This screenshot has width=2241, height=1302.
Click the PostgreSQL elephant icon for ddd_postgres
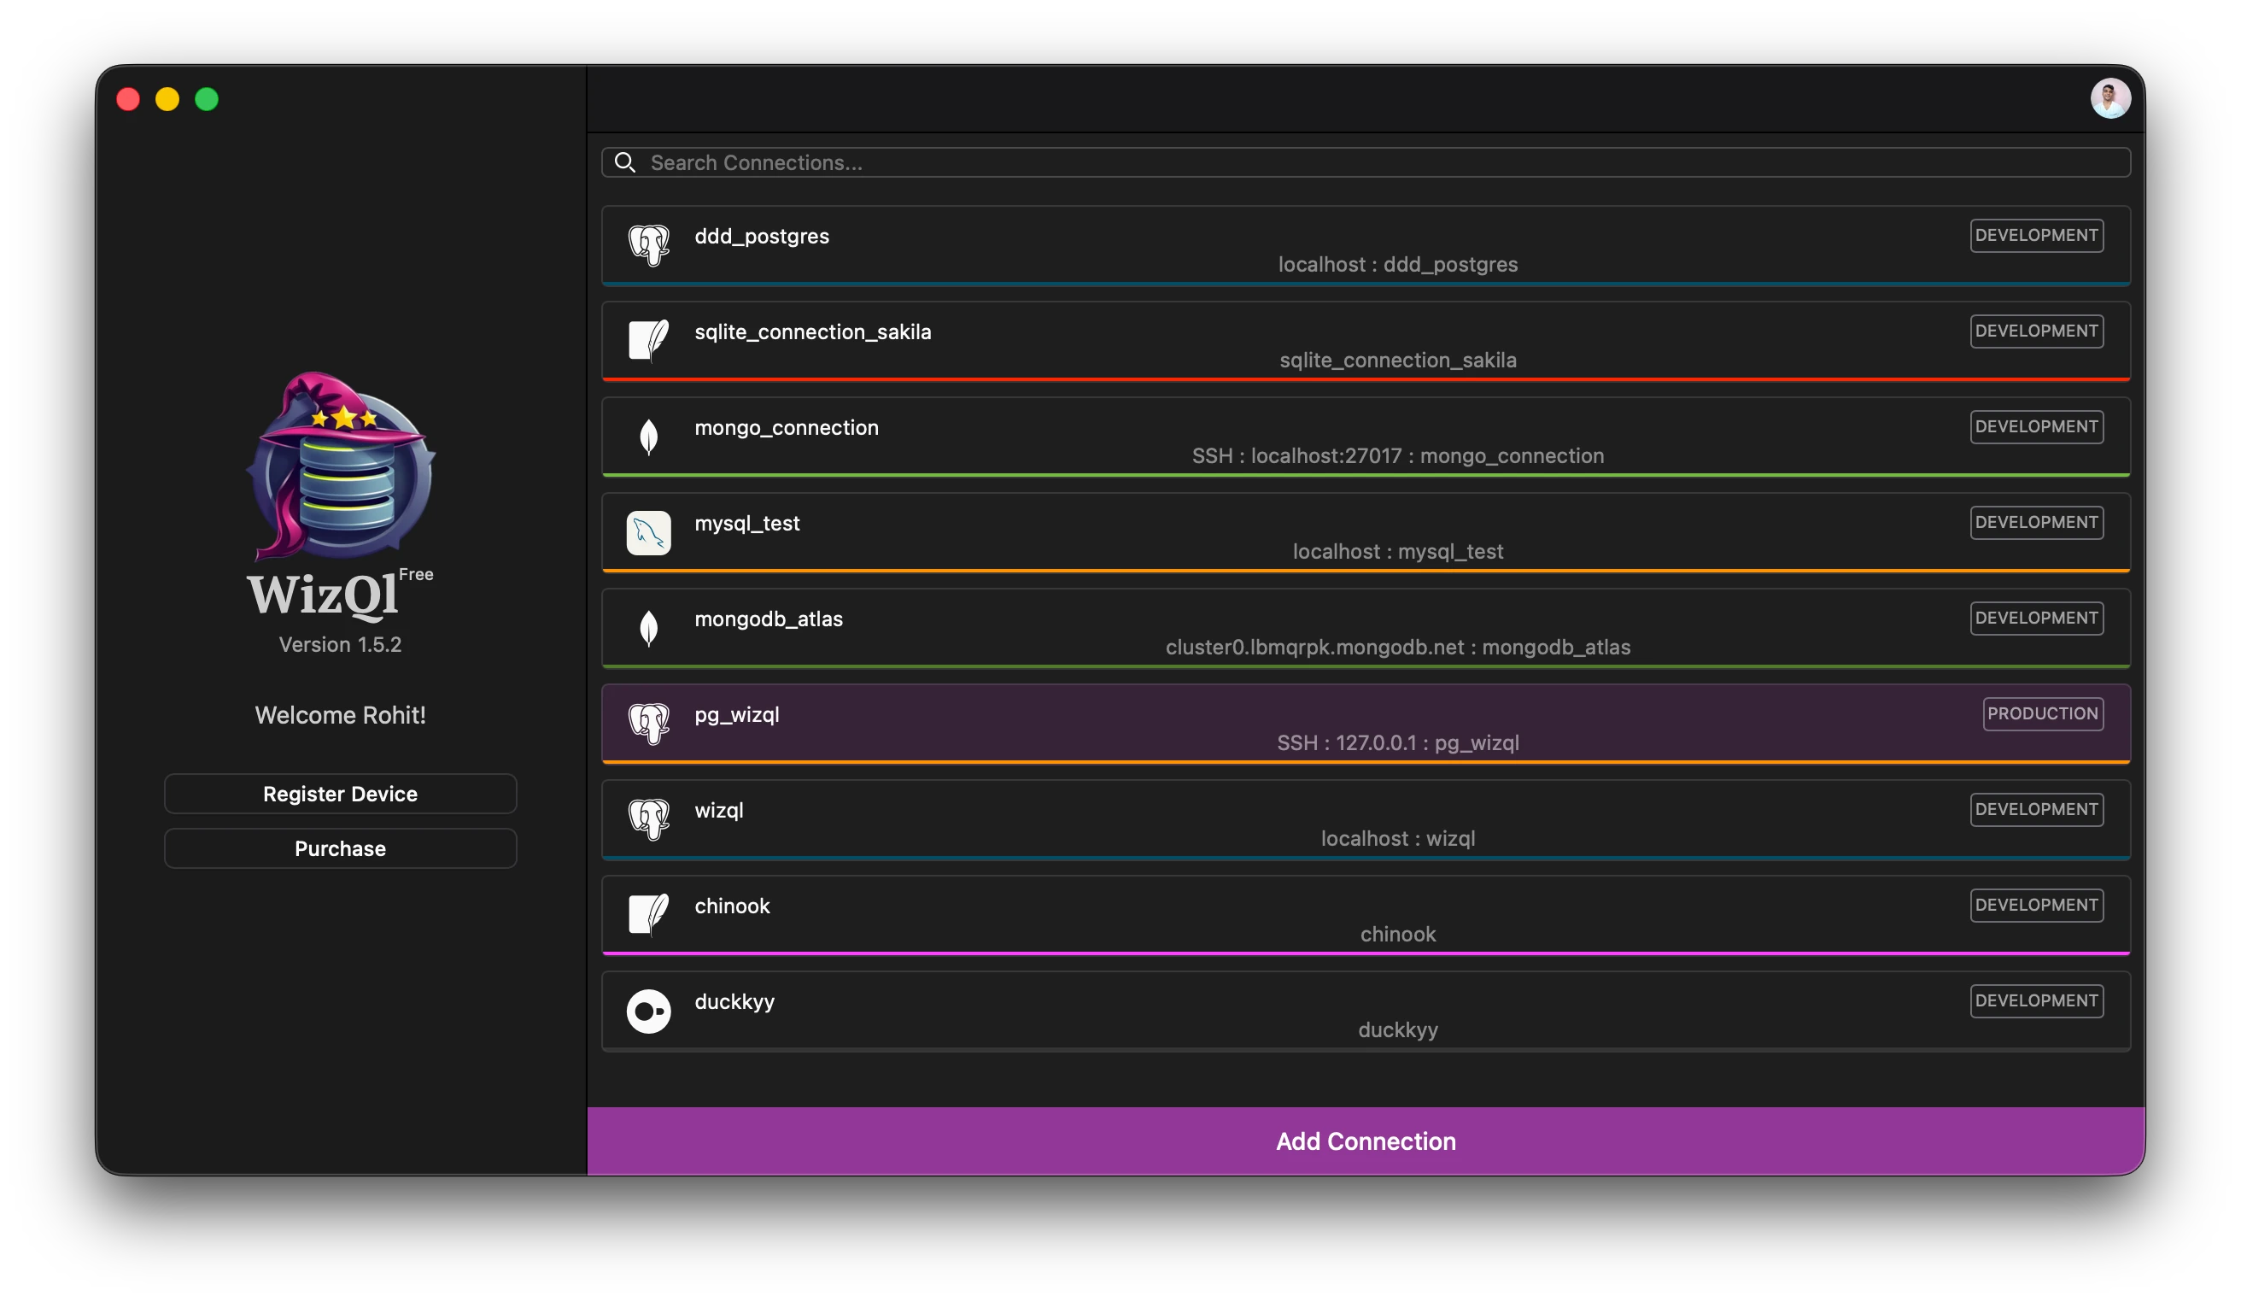click(x=648, y=244)
